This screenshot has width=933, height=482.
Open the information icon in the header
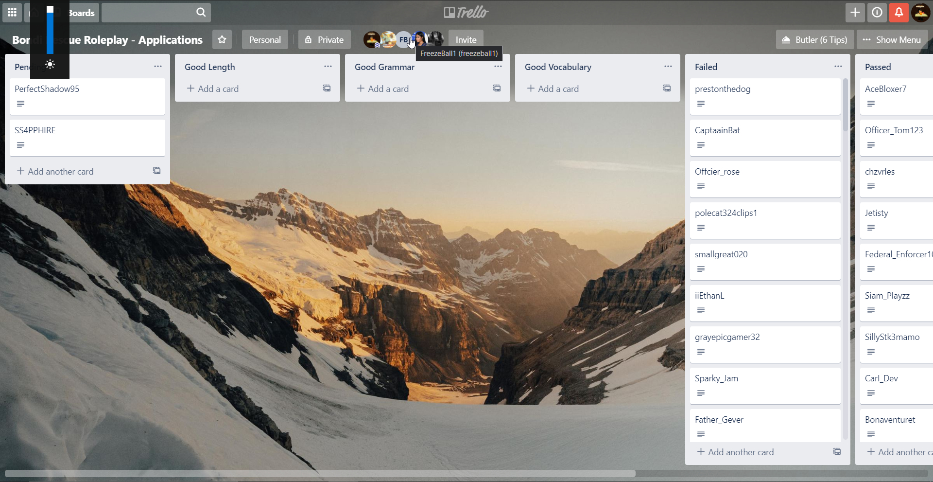(877, 13)
